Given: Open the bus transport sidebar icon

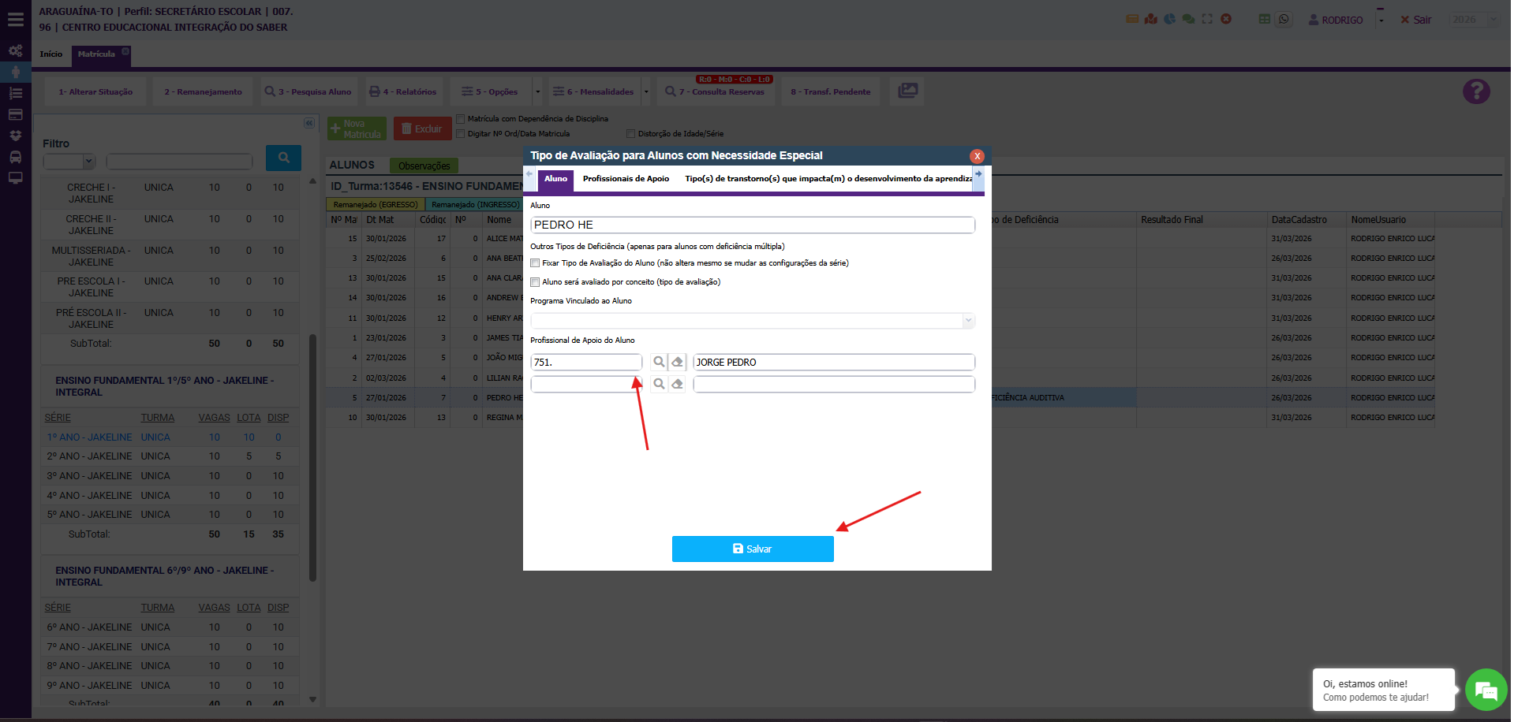Looking at the screenshot, I should pyautogui.click(x=15, y=157).
